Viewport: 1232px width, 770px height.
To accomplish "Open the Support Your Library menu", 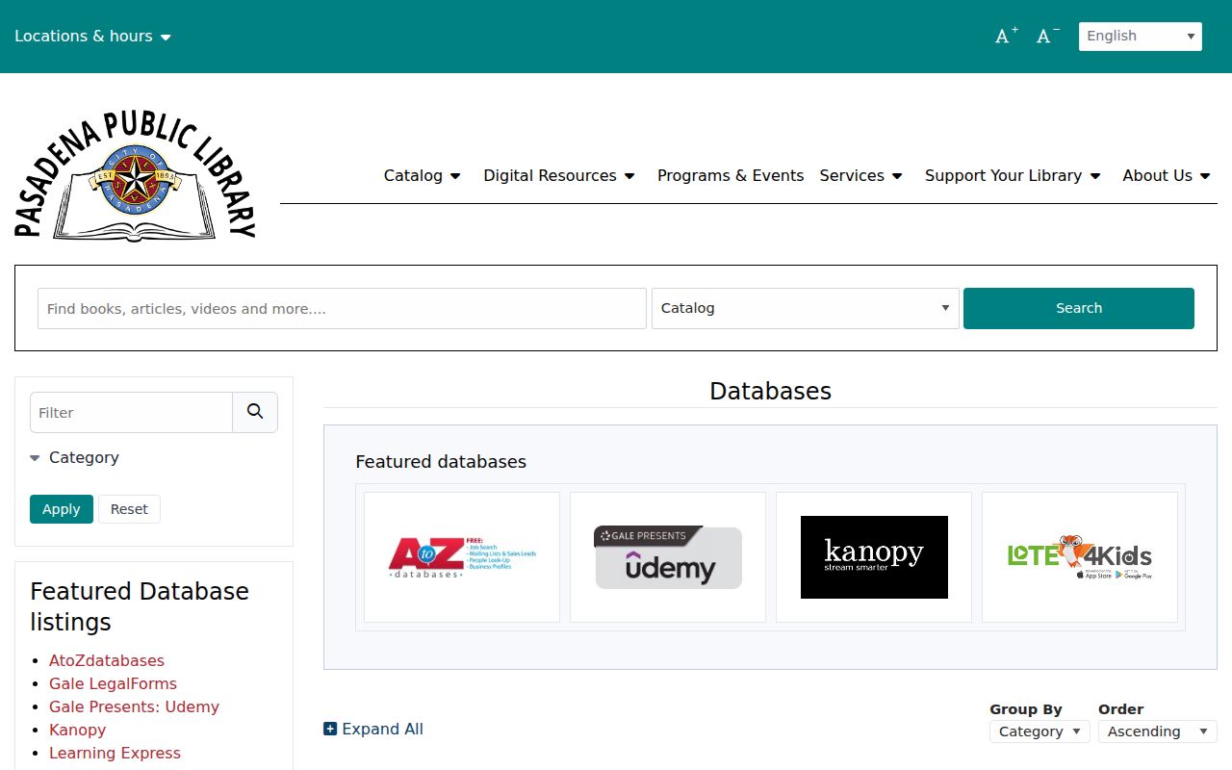I will click(1013, 175).
